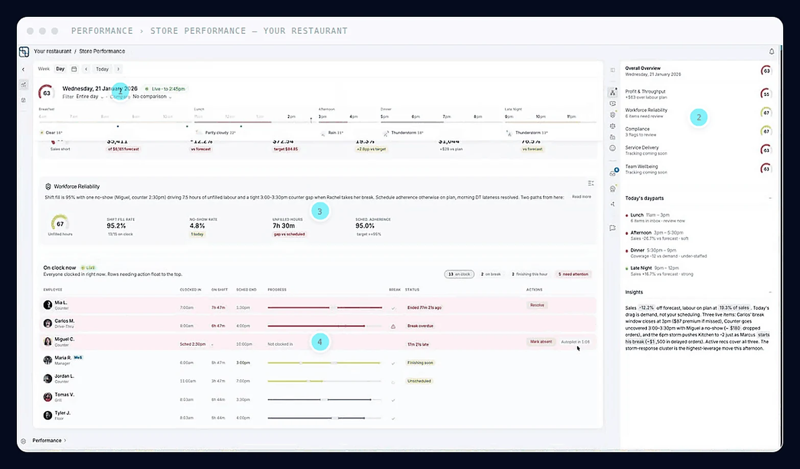Click the Store Performance breadcrumb
This screenshot has width=800, height=469.
(x=102, y=51)
